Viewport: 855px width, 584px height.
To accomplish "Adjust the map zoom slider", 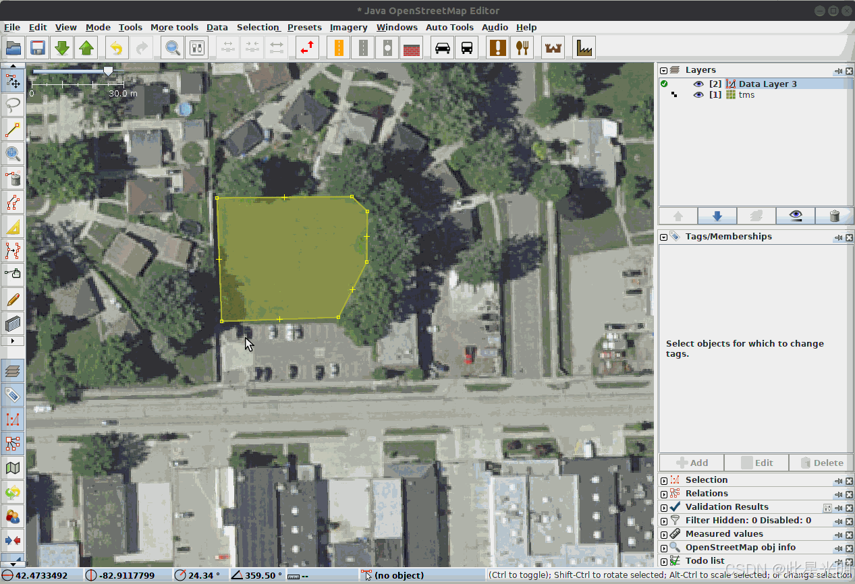I will click(108, 69).
